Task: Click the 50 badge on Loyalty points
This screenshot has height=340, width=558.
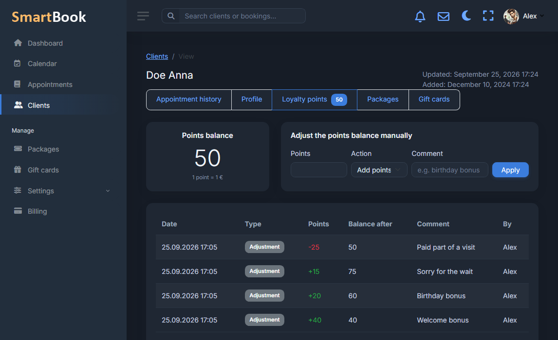Action: [339, 100]
